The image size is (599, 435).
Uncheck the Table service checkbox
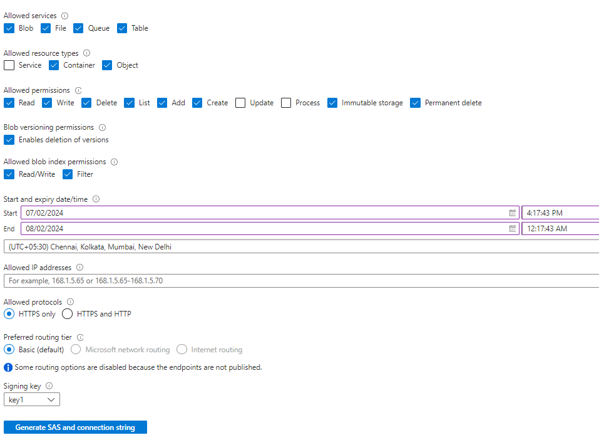(x=122, y=28)
